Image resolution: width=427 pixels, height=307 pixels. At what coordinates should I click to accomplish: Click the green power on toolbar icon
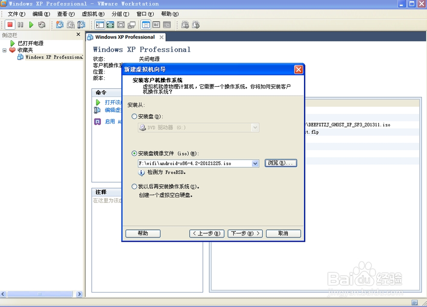point(31,25)
